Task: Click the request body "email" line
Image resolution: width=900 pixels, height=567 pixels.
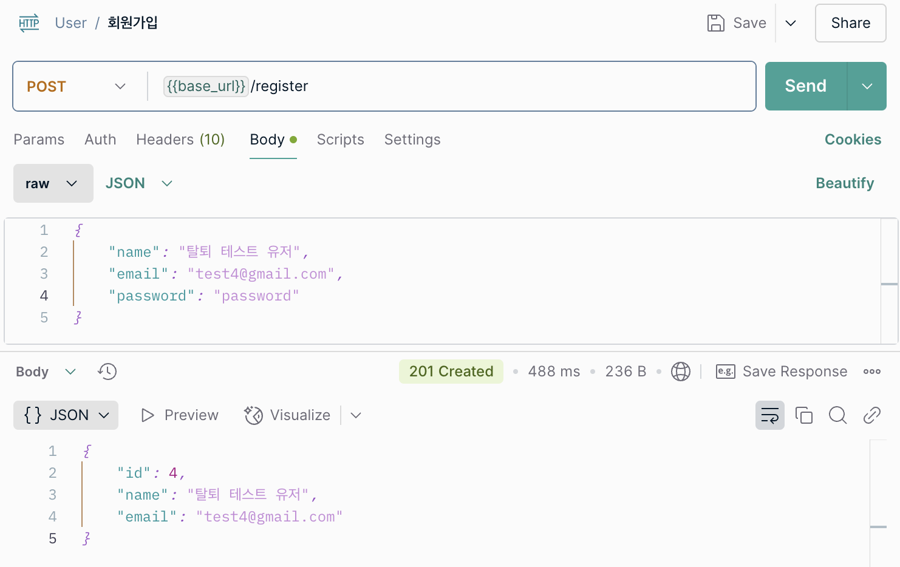Action: coord(226,274)
